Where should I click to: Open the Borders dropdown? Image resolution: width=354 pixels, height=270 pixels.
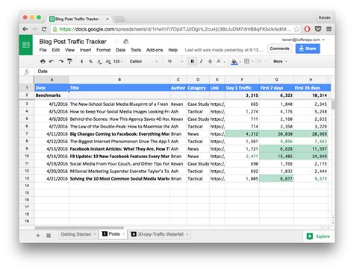[248, 61]
